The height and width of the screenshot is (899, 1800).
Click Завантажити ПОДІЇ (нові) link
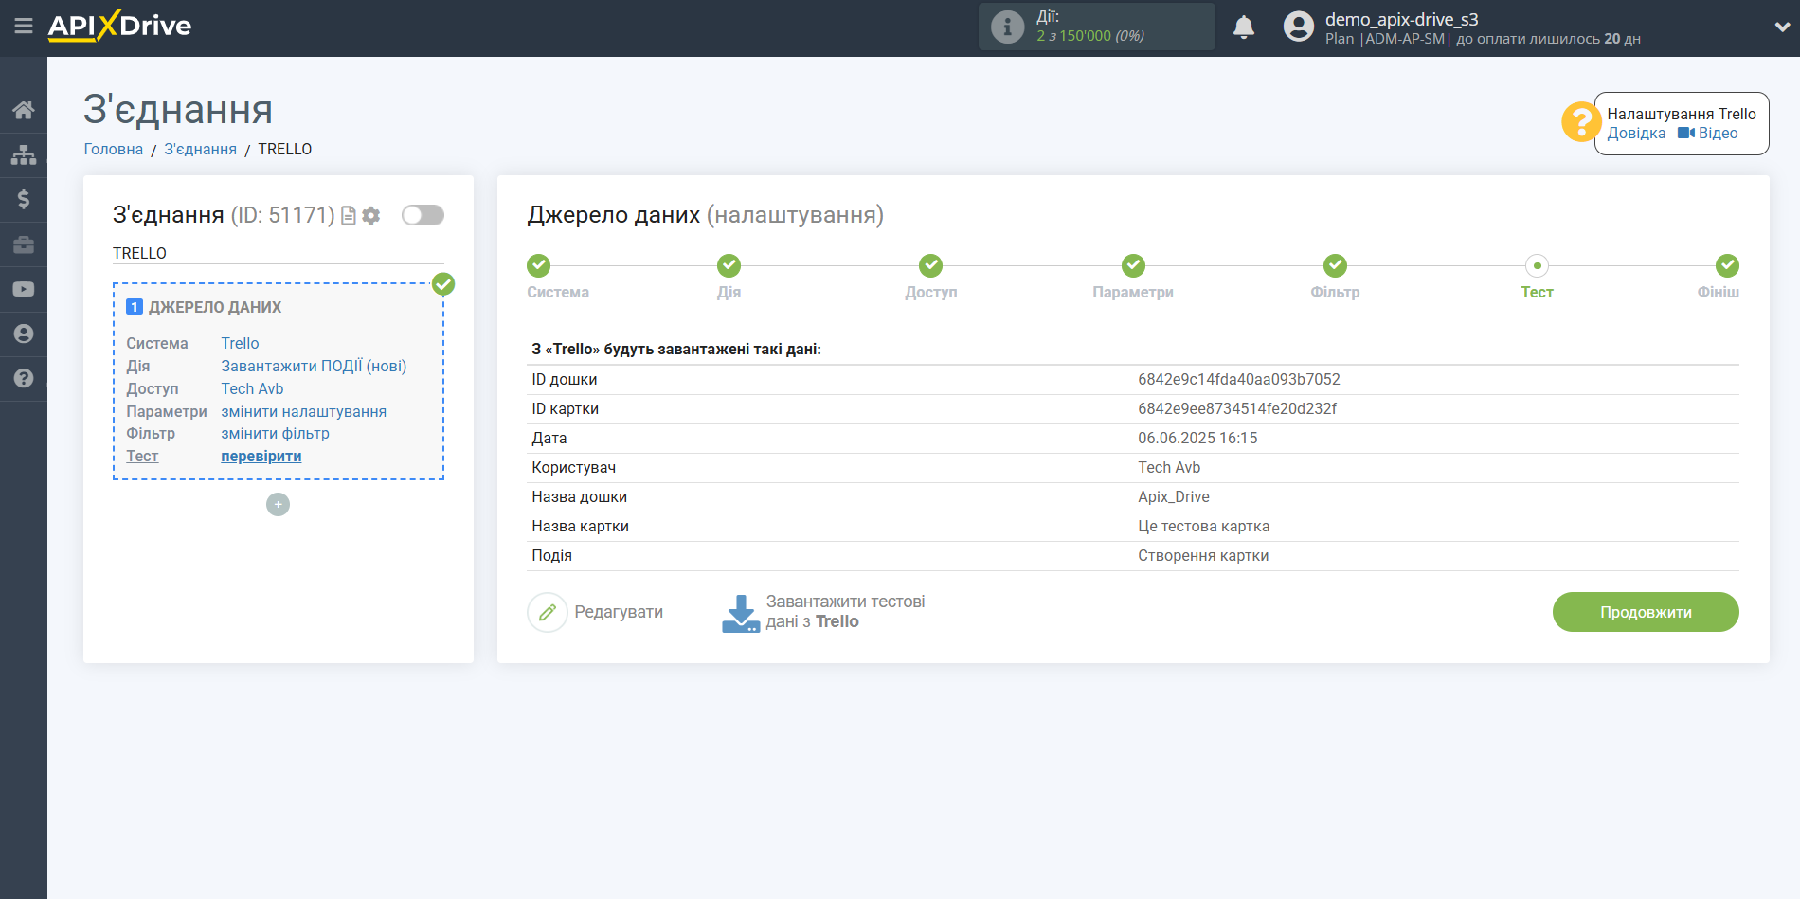coord(314,366)
